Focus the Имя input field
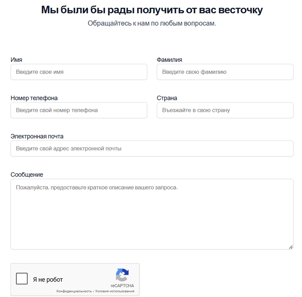Viewport: 302px width, 297px height. click(79, 72)
